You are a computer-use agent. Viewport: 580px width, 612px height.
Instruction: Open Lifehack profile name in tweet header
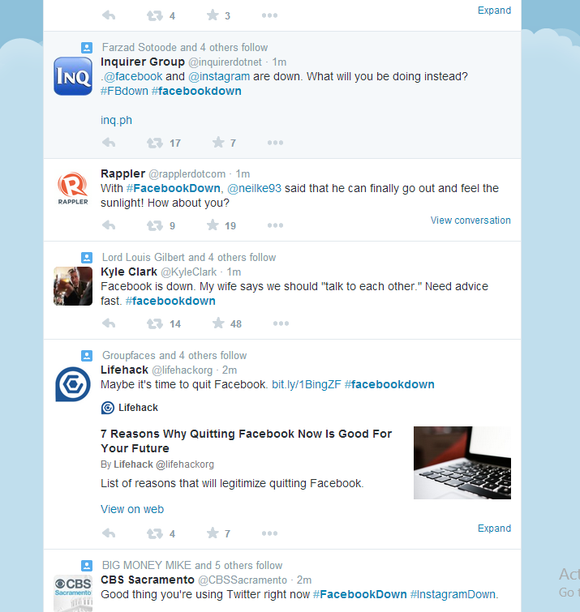[125, 370]
